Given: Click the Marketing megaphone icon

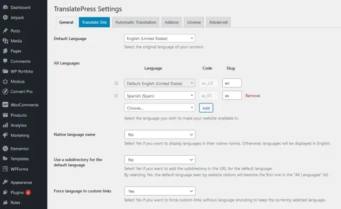Looking at the screenshot, I should click(x=5, y=135).
